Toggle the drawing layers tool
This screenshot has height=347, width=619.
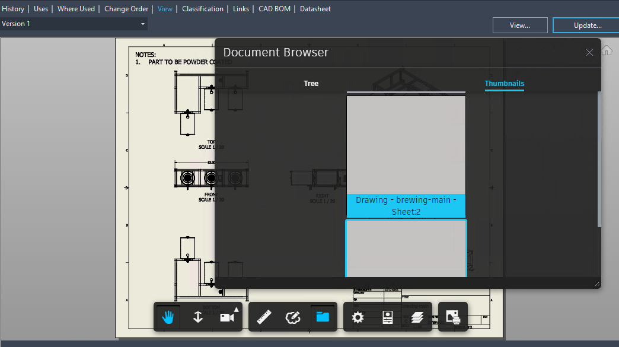coord(417,316)
